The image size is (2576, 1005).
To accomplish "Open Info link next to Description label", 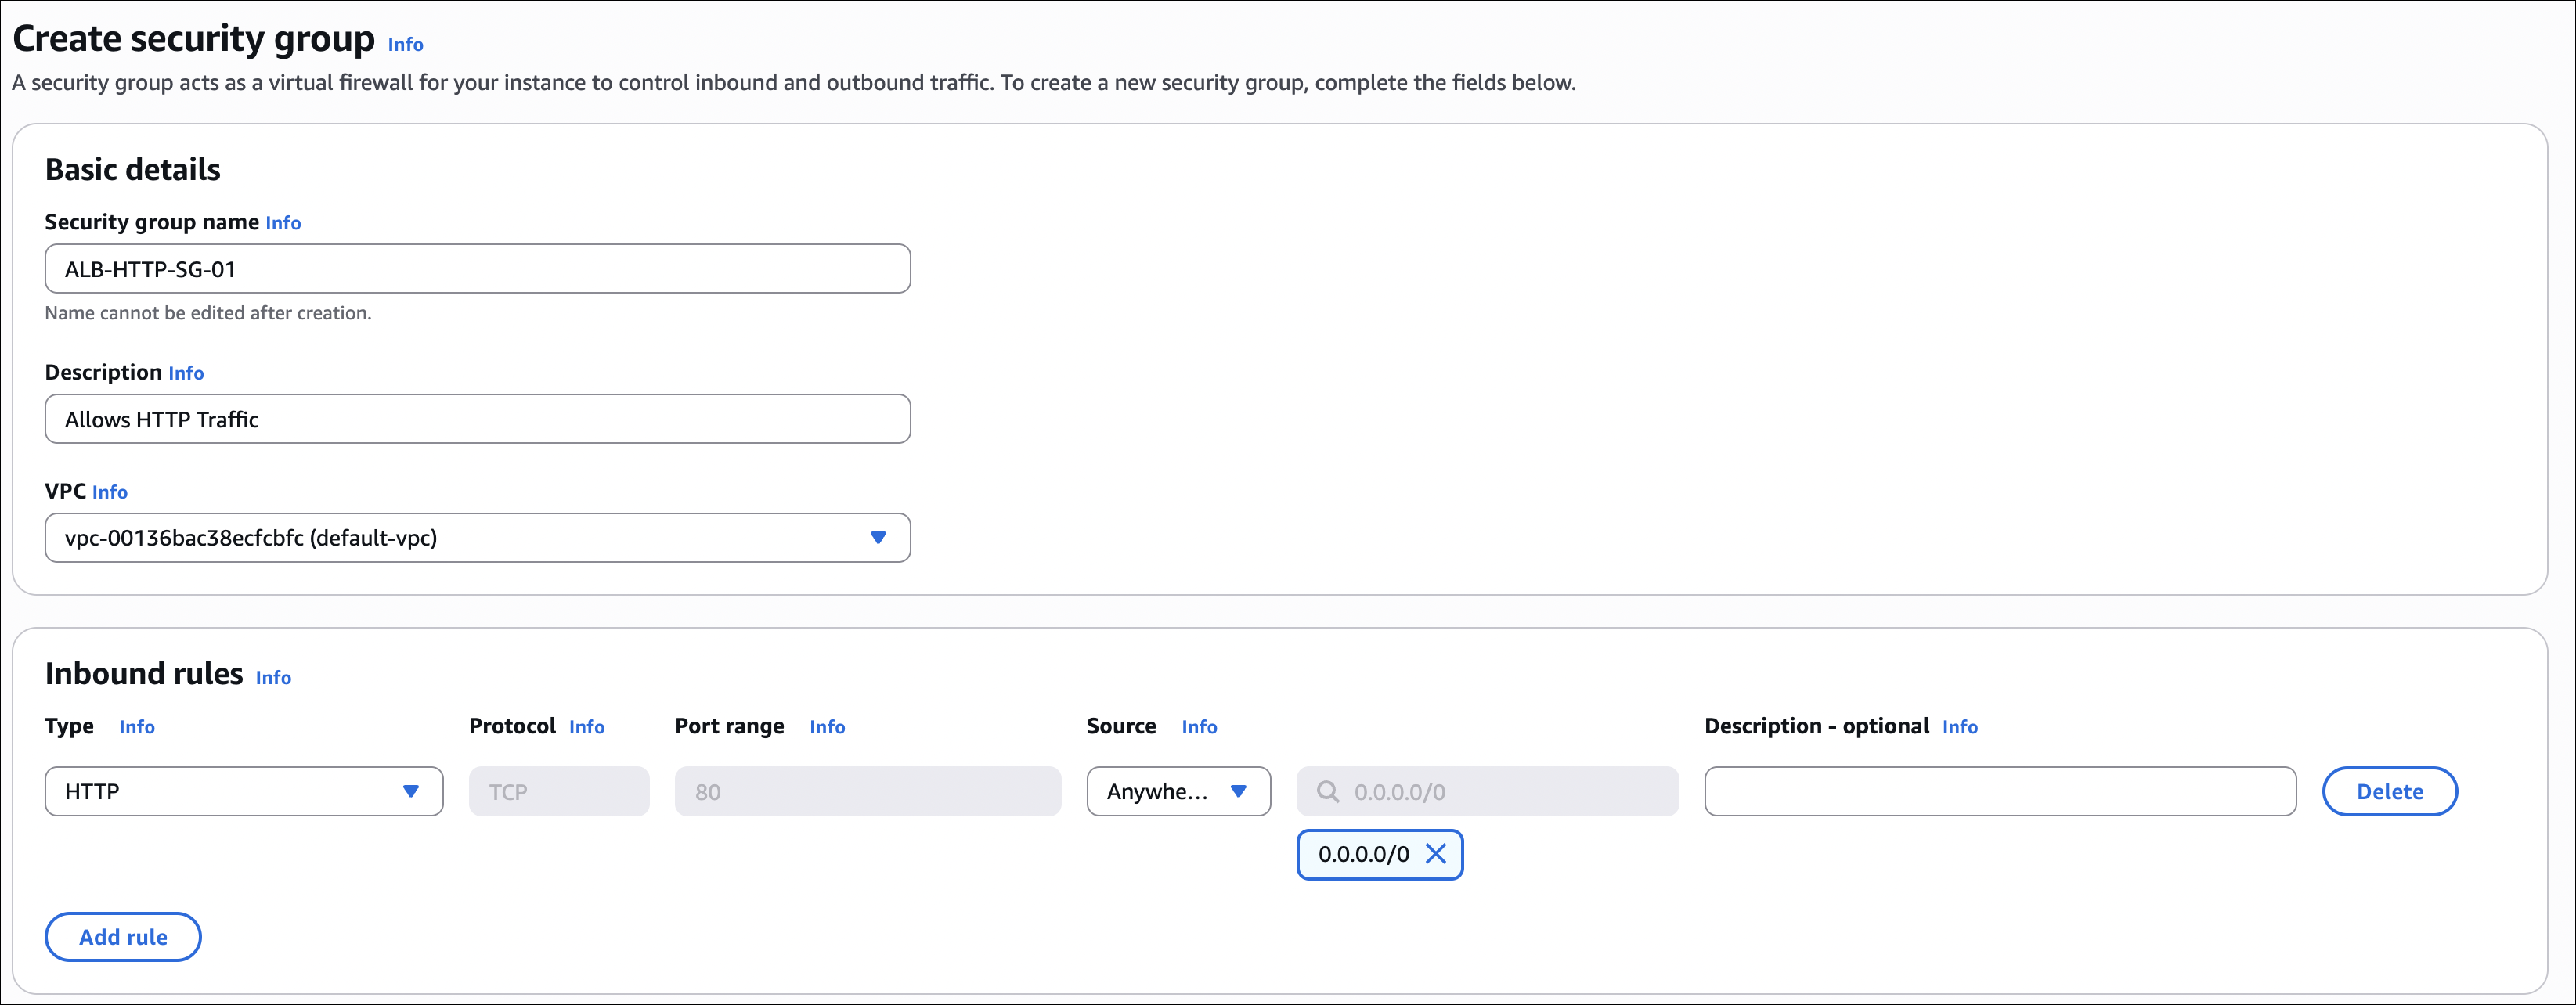I will [186, 373].
